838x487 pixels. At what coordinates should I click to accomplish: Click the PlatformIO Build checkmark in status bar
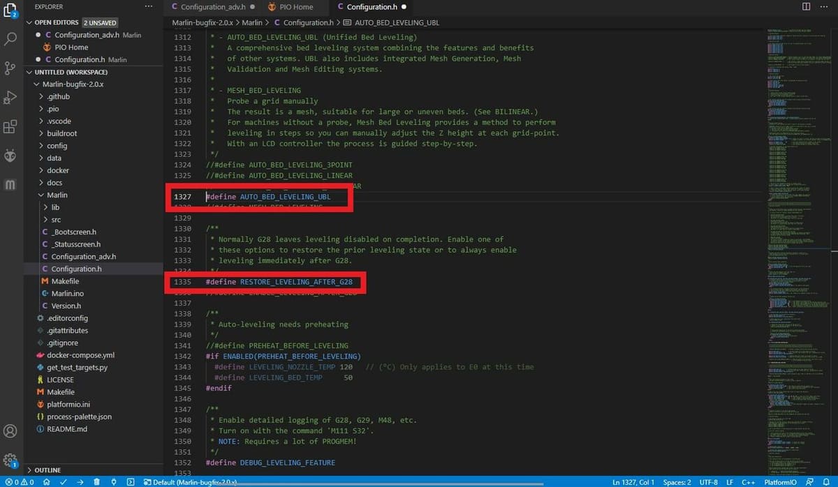tap(64, 482)
